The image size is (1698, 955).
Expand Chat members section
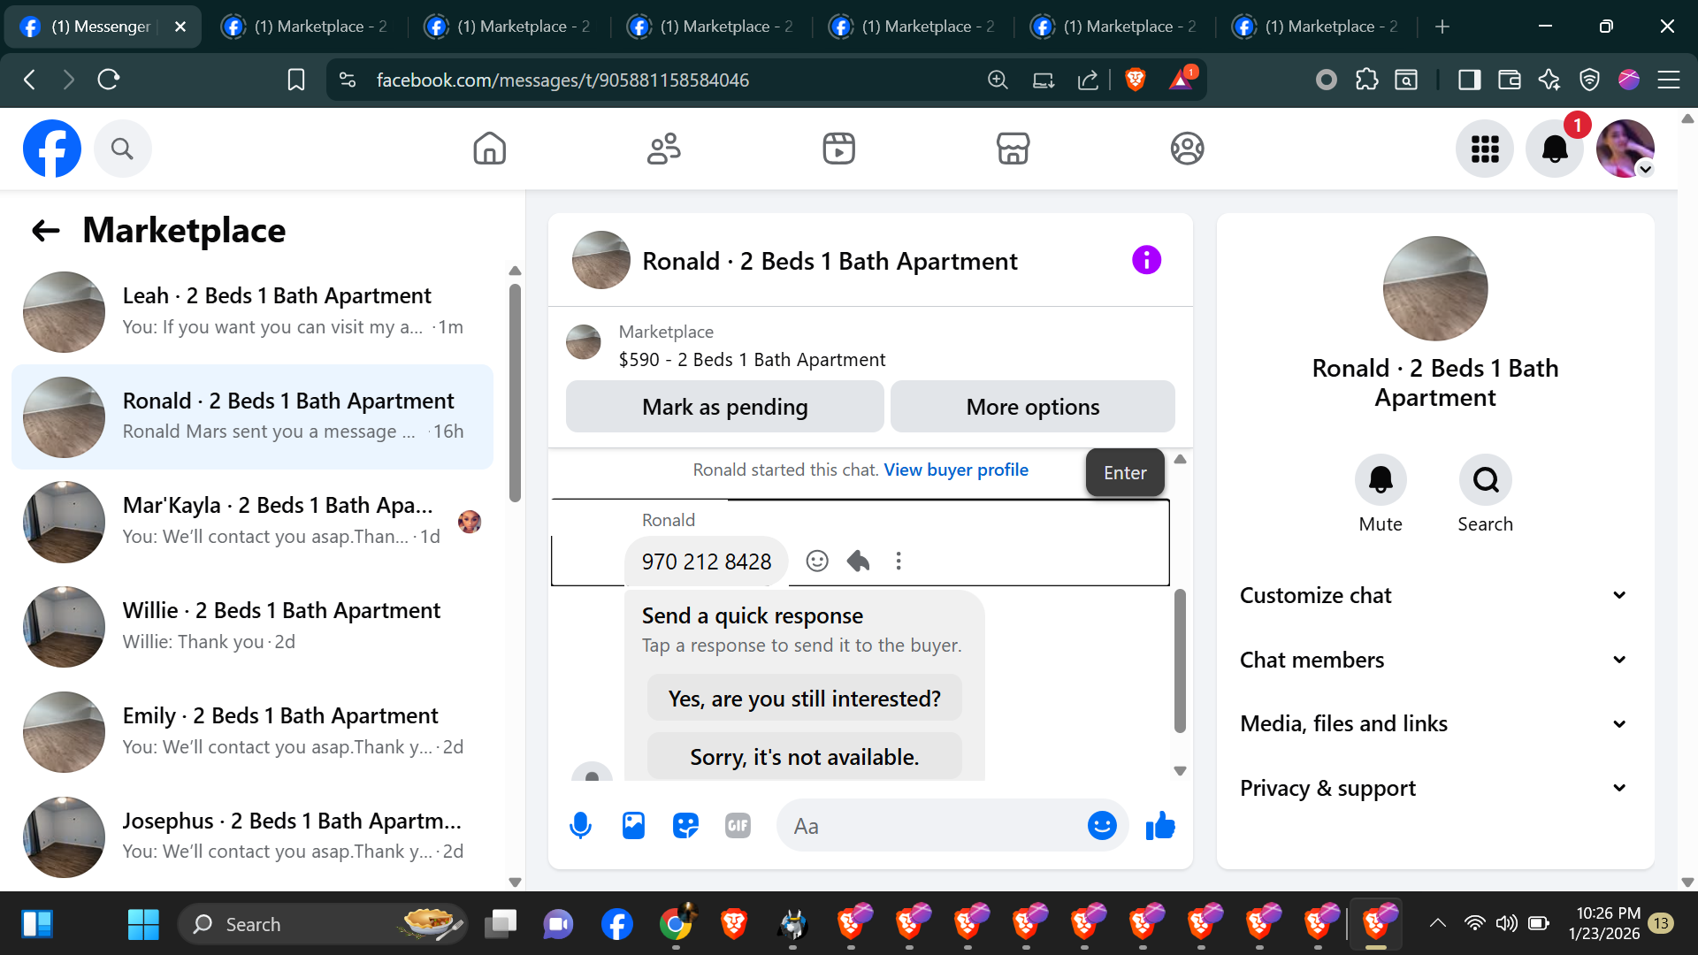coord(1434,660)
